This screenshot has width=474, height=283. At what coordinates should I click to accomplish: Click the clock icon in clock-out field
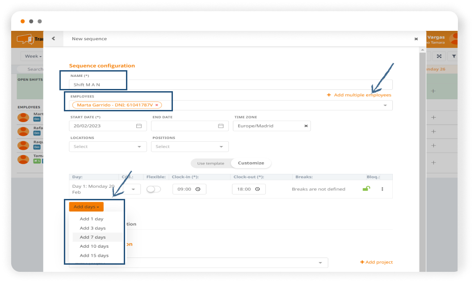(257, 189)
